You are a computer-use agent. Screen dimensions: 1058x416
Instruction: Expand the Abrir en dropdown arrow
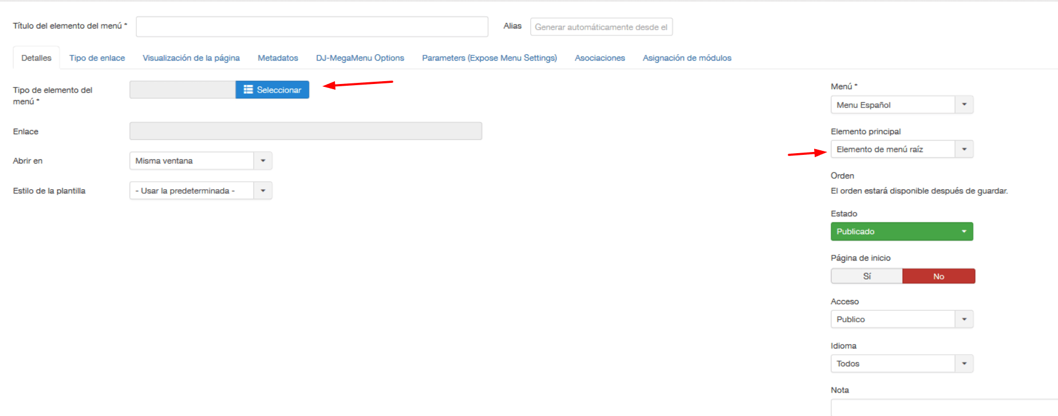[263, 161]
